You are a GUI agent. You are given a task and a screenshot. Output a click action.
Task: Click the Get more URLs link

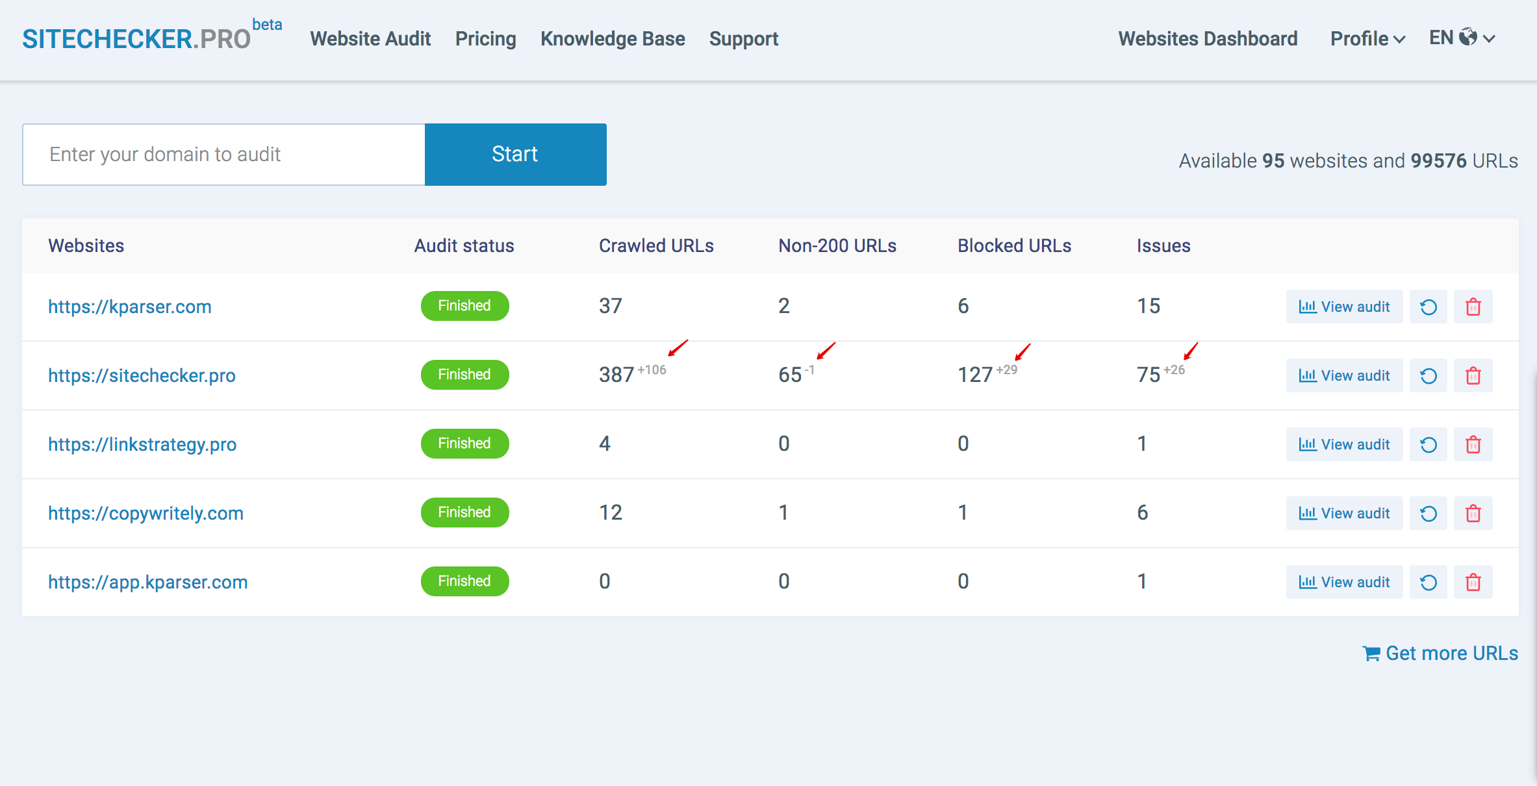(1440, 653)
